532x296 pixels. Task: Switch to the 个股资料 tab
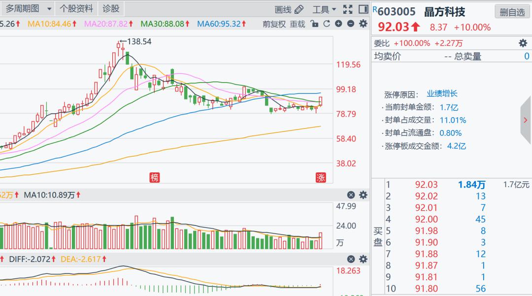click(x=76, y=8)
